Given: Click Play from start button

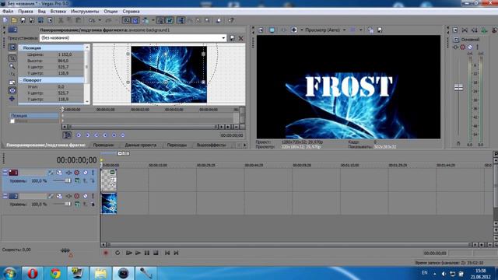Looking at the screenshot, I should pyautogui.click(x=128, y=253).
